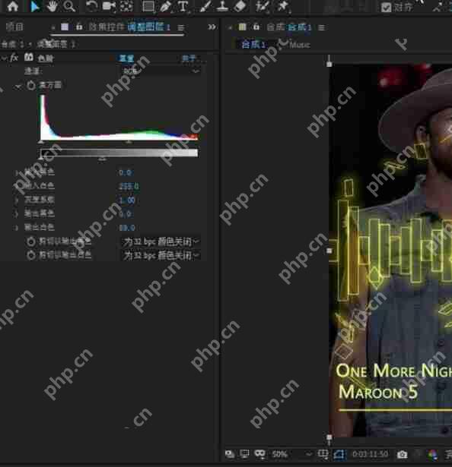Select the Rotation tool

pos(91,6)
